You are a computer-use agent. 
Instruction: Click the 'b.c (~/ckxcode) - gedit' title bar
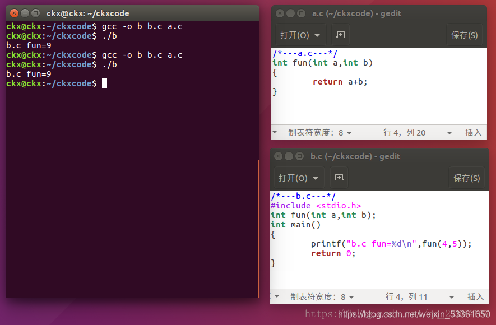[355, 156]
